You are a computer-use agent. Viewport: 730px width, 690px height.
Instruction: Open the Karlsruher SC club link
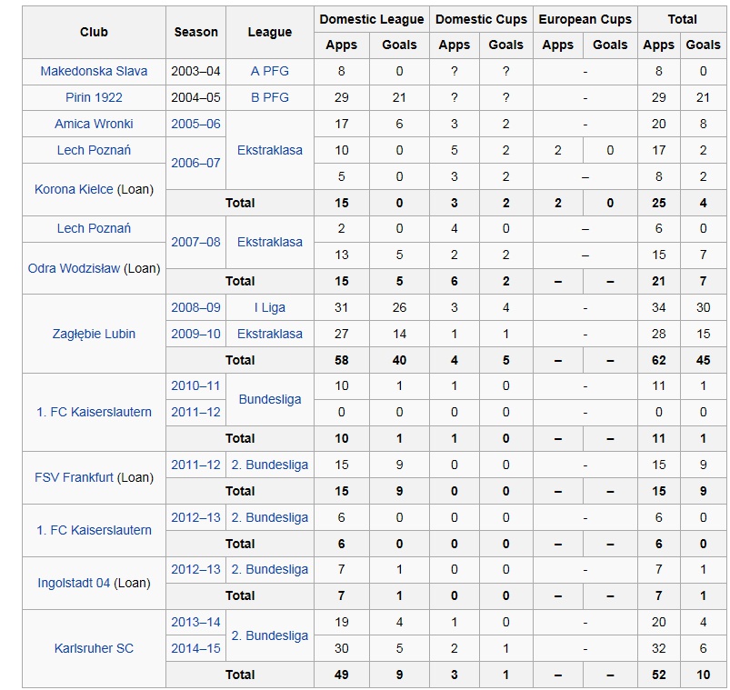coord(94,648)
